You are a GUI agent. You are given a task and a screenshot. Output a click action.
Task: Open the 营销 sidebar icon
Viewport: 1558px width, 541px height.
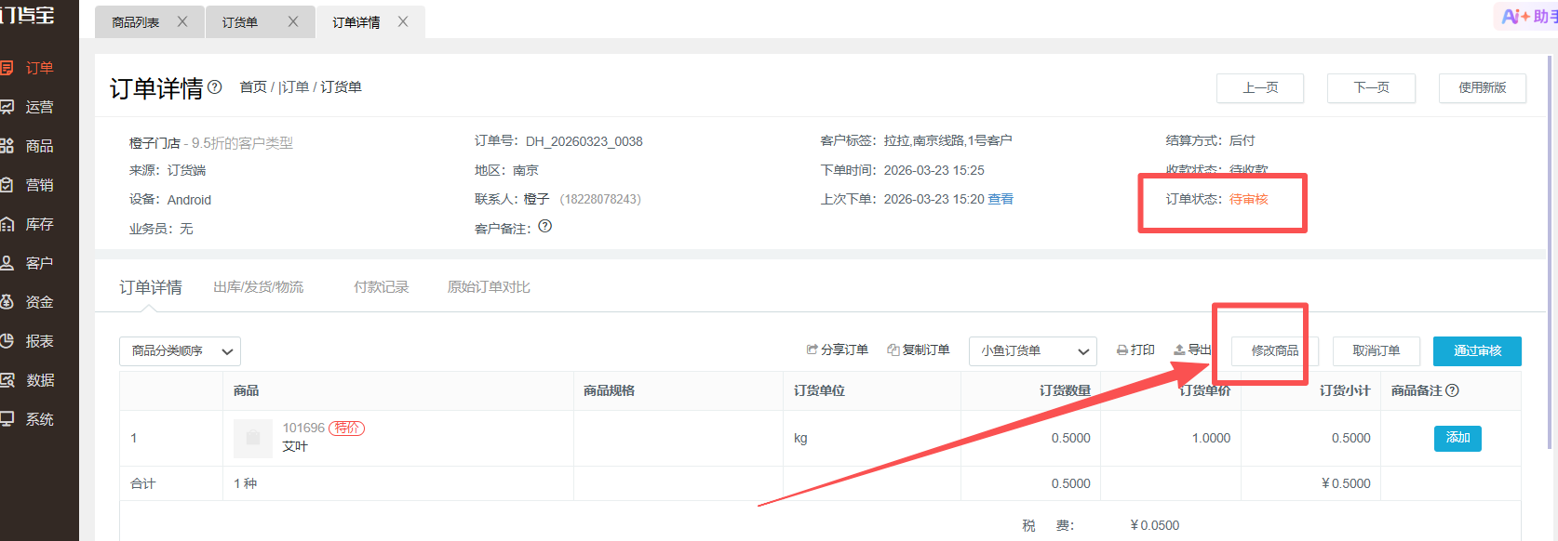point(7,185)
